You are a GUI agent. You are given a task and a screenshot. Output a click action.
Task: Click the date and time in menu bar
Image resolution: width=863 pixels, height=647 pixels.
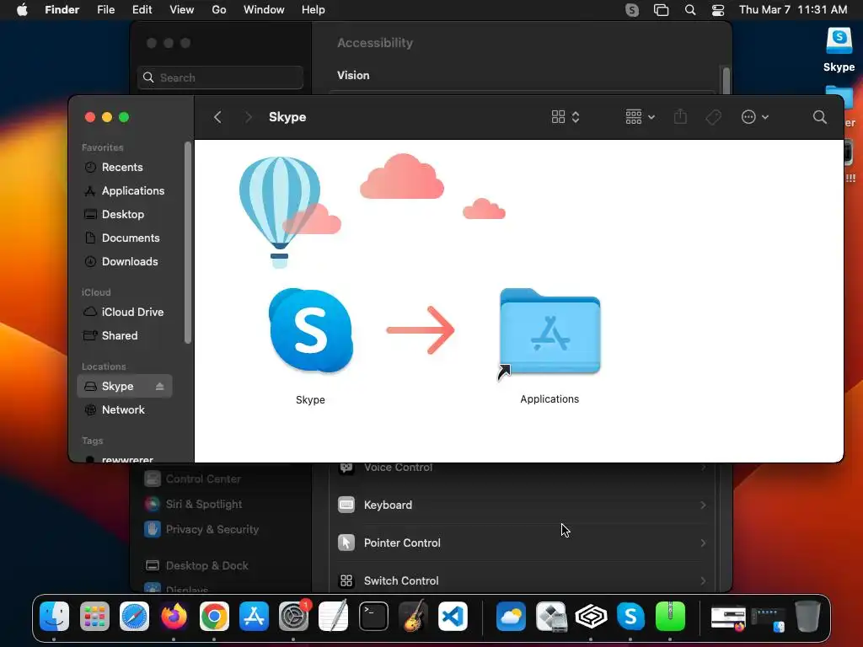[792, 10]
